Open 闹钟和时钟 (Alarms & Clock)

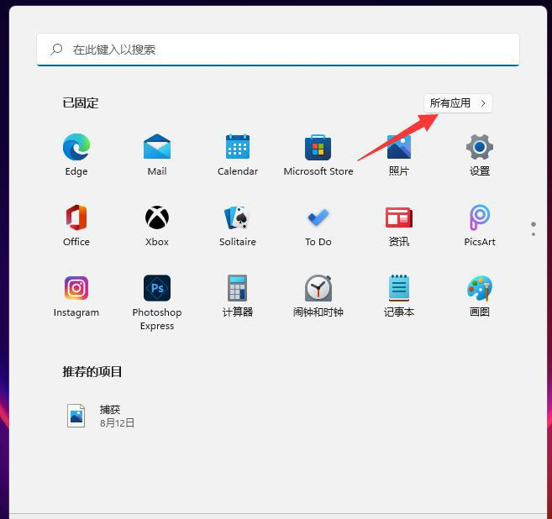click(x=318, y=289)
